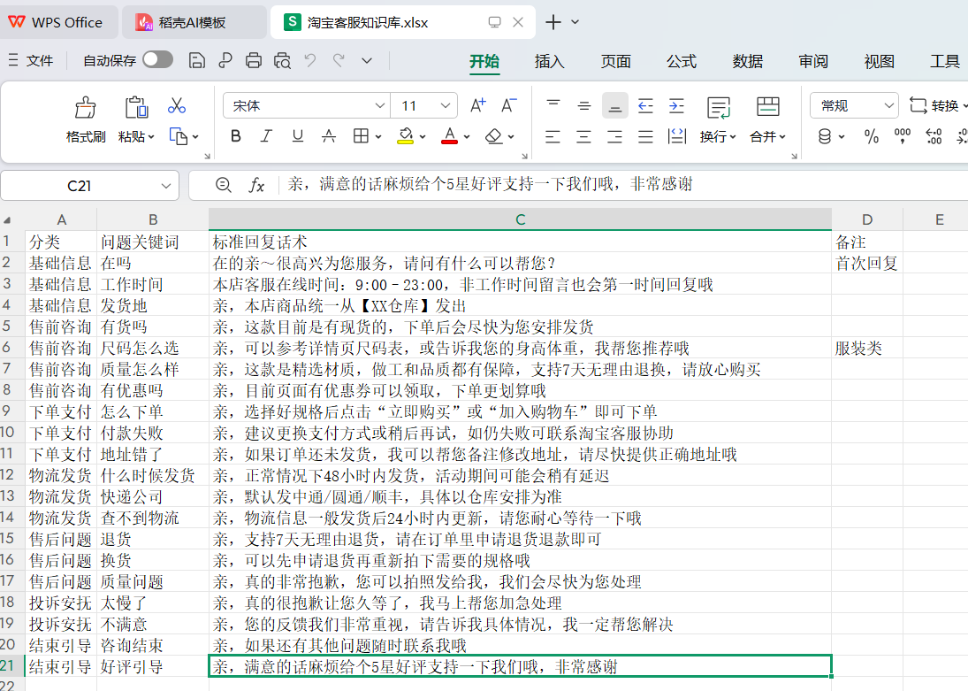968x691 pixels.
Task: Click the Percent style icon
Action: click(x=871, y=136)
